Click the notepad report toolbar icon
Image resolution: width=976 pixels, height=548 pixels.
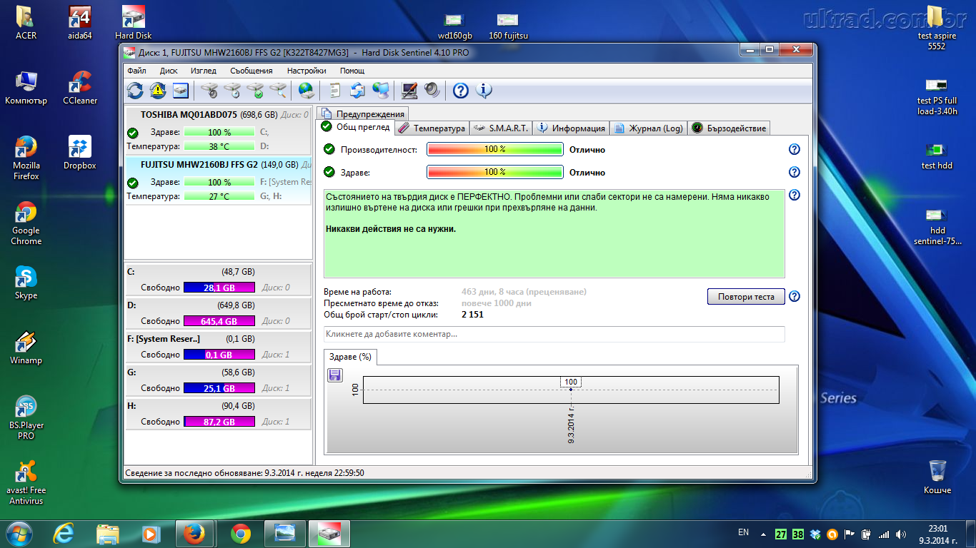(335, 90)
